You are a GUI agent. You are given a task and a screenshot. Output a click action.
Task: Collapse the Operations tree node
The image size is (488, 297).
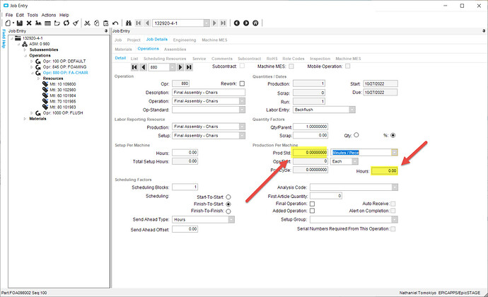[25, 55]
